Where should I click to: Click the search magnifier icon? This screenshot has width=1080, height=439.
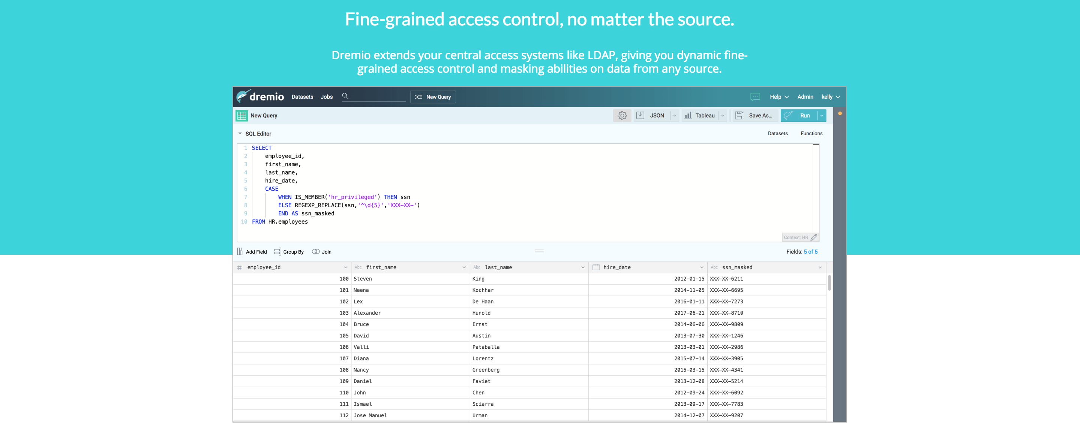[x=345, y=96]
